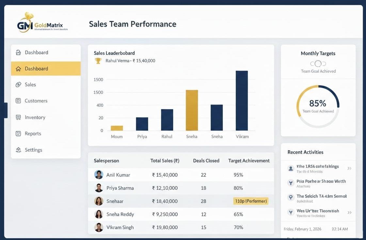Click the Target Achievement column header
This screenshot has width=366, height=240.
[x=249, y=161]
